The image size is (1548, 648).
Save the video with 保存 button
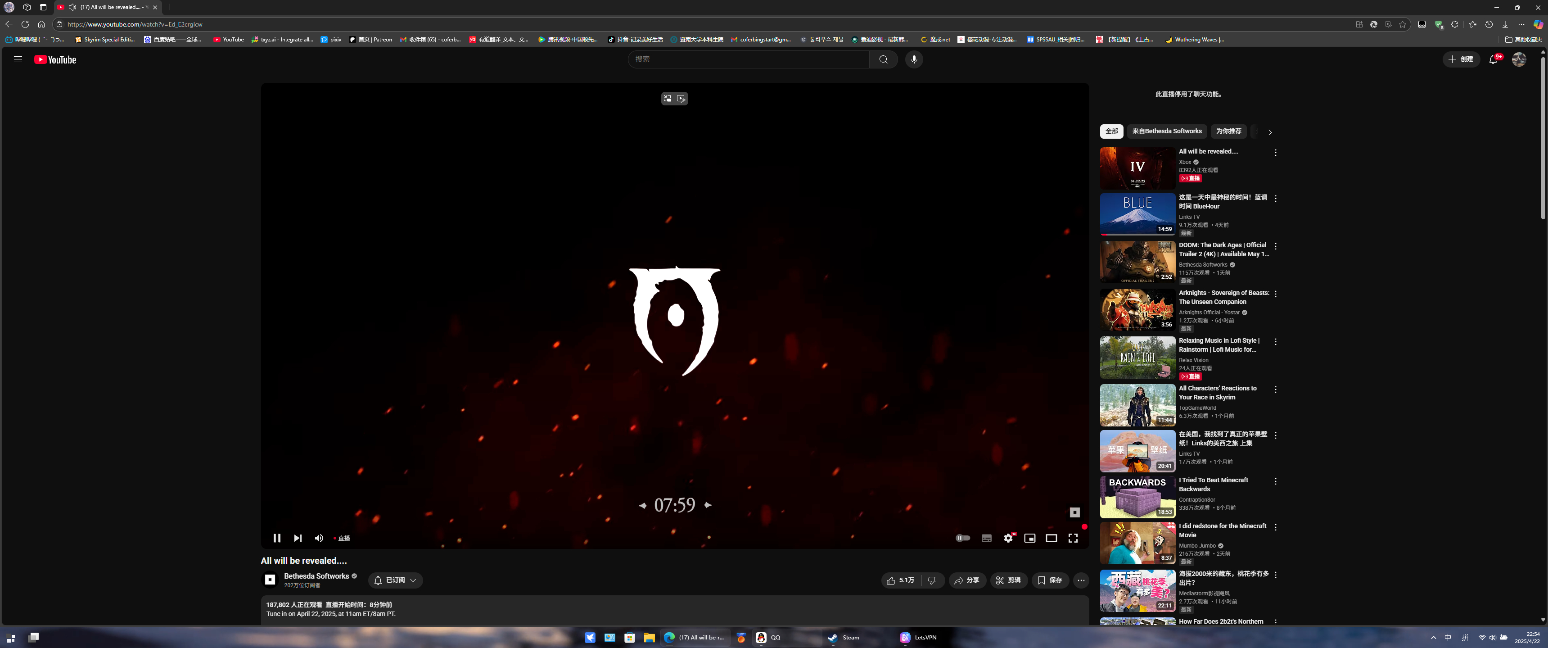pyautogui.click(x=1050, y=580)
